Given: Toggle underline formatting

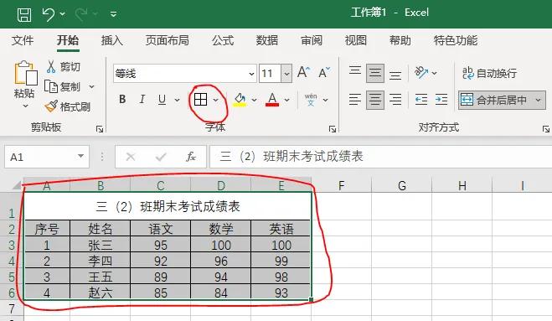Looking at the screenshot, I should (162, 100).
